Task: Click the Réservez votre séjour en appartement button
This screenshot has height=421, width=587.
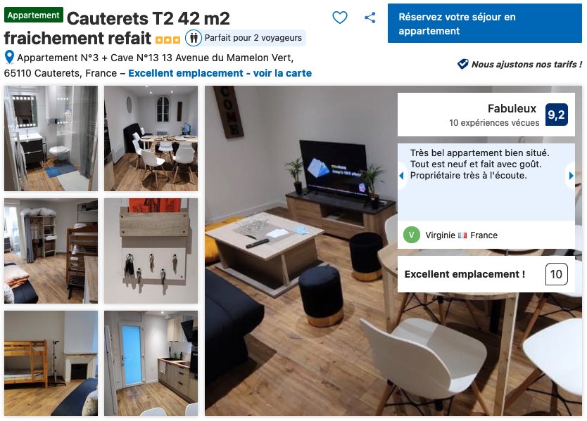Action: point(484,23)
